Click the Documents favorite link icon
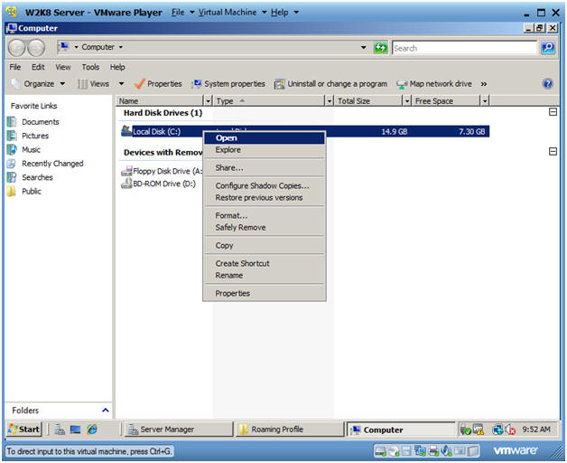The height and width of the screenshot is (463, 567). coord(12,122)
